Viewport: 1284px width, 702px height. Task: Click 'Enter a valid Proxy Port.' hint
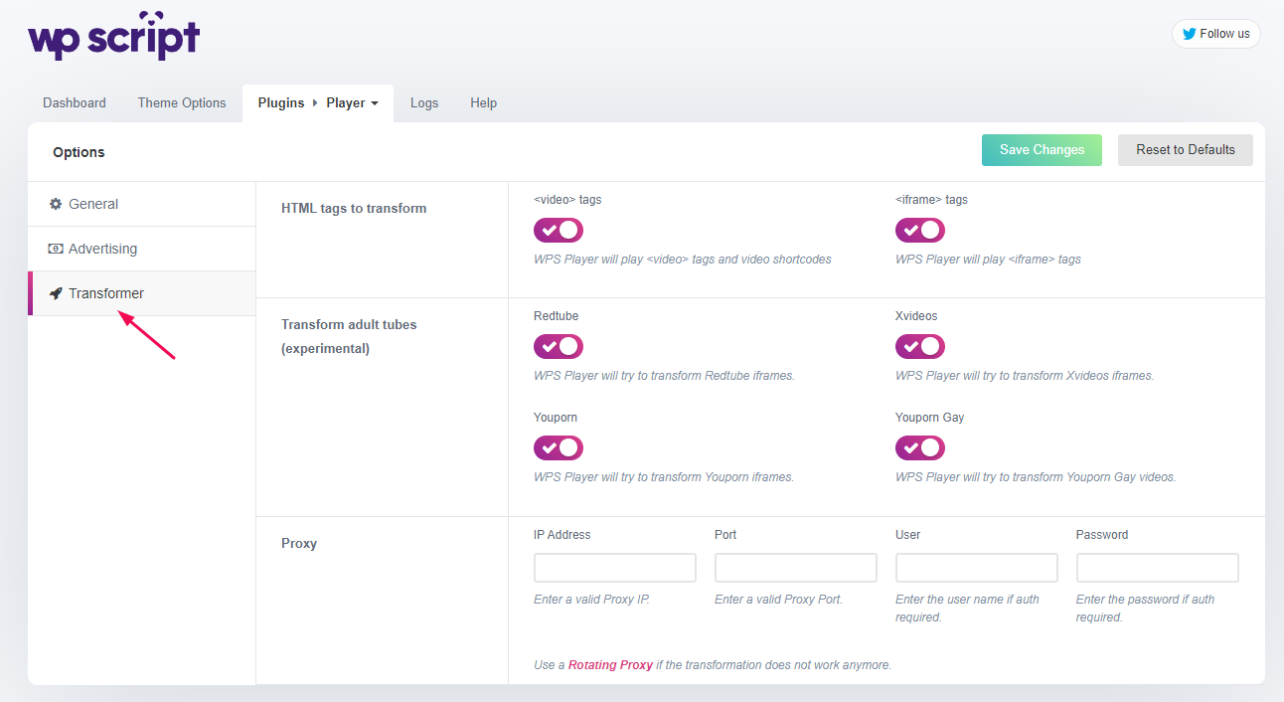778,600
